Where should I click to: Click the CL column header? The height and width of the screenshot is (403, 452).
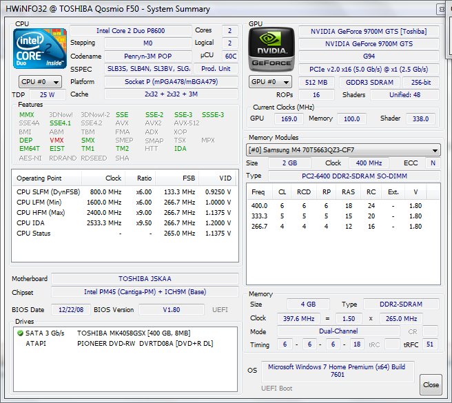point(282,192)
